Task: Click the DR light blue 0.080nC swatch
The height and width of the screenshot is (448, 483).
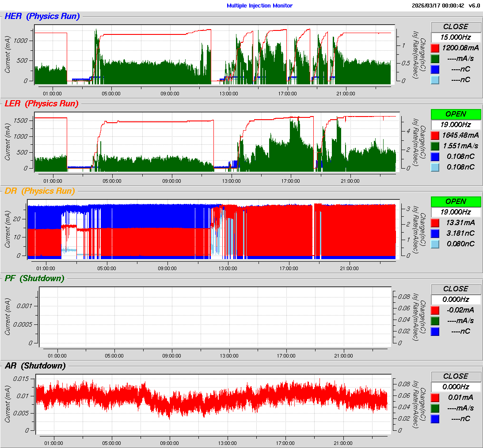Action: 435,244
